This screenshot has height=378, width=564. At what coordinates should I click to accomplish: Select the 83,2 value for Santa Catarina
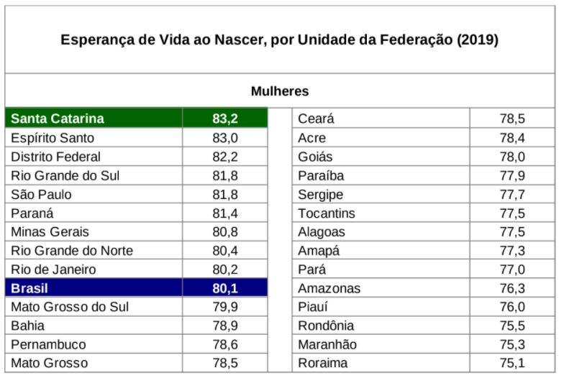click(x=224, y=118)
